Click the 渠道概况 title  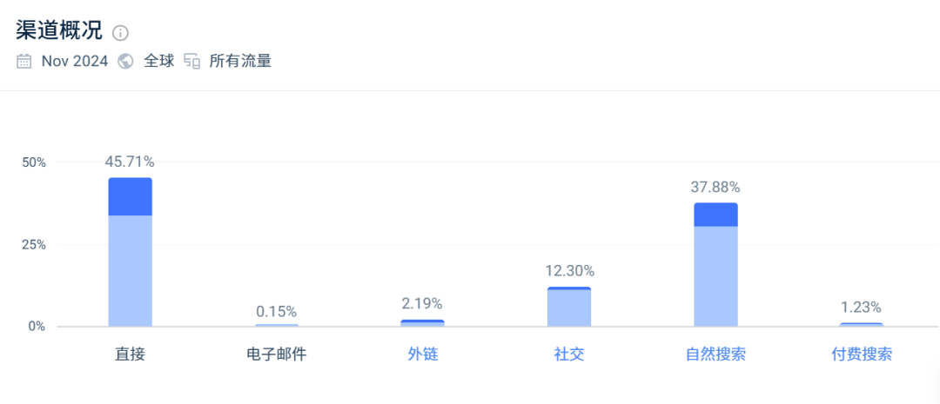(59, 30)
